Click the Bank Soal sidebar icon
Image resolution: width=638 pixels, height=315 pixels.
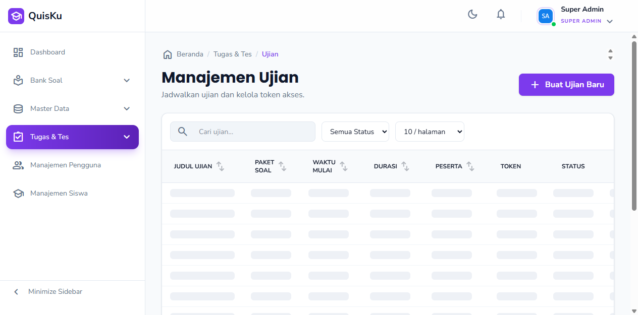pyautogui.click(x=18, y=81)
